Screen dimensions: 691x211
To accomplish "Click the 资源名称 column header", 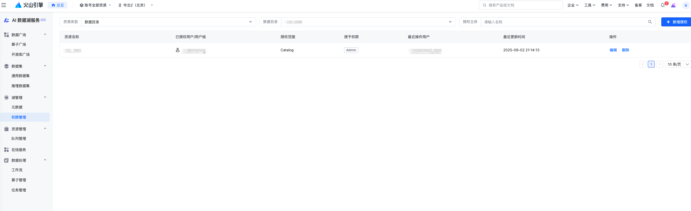I will point(72,37).
